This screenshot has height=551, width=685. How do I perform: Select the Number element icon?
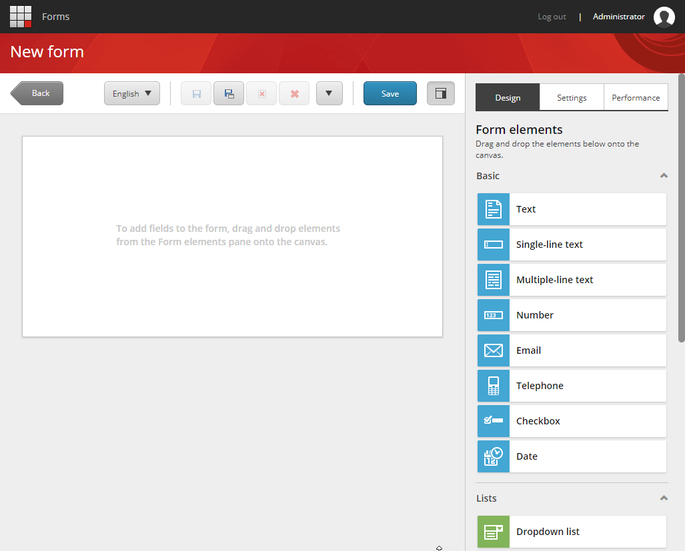point(492,314)
